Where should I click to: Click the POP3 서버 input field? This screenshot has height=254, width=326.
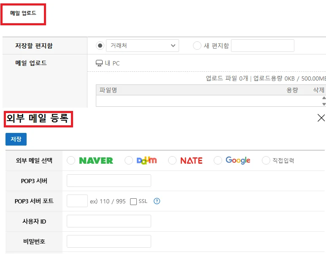coord(109,181)
